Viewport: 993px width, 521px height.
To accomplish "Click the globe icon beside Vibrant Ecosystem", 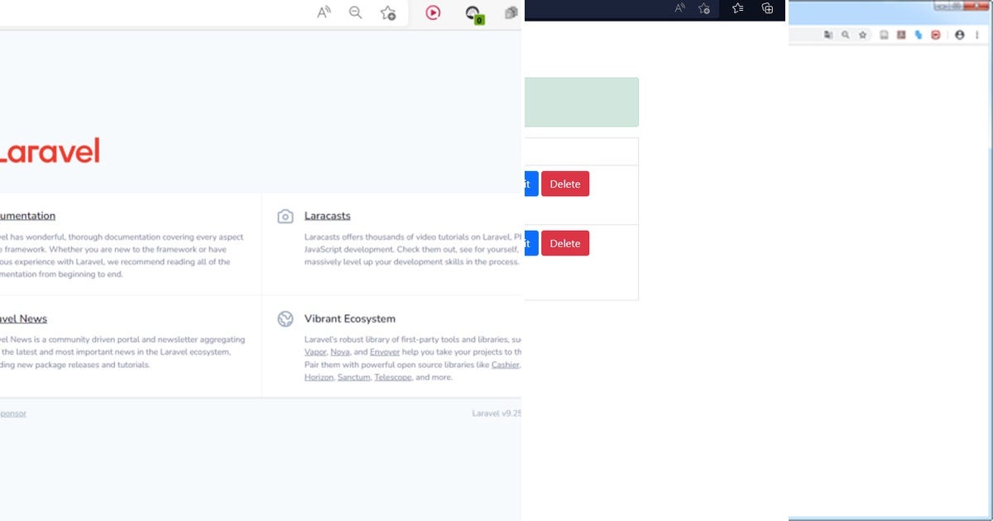I will point(285,318).
